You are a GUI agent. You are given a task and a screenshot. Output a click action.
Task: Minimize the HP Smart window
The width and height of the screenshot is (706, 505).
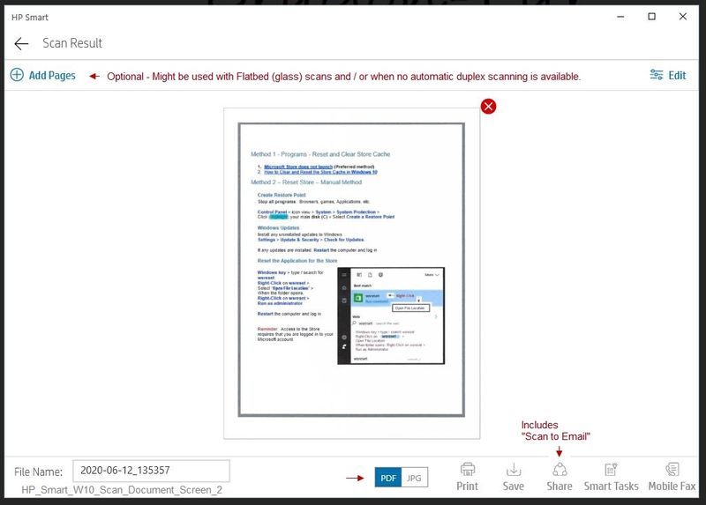[620, 17]
